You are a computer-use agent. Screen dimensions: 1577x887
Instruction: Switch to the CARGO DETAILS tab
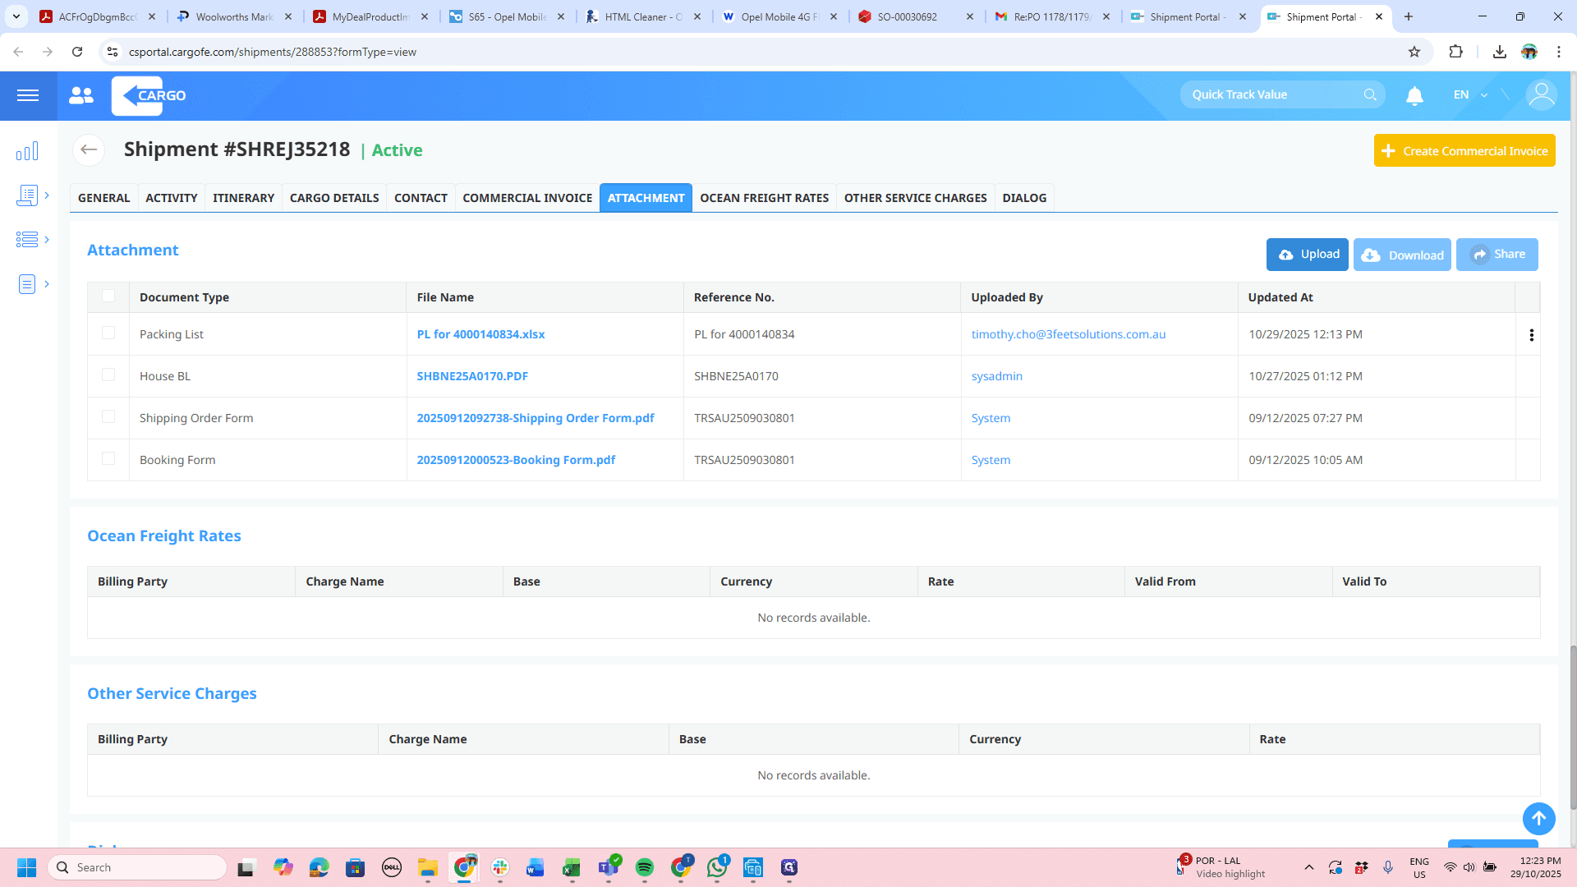(x=334, y=198)
